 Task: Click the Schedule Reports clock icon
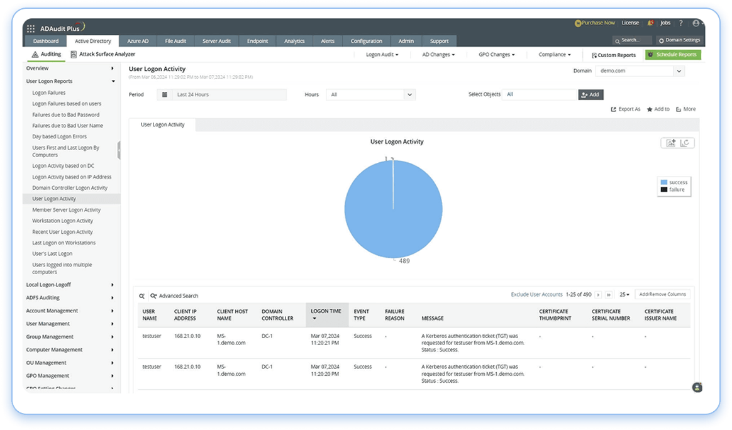click(x=650, y=55)
